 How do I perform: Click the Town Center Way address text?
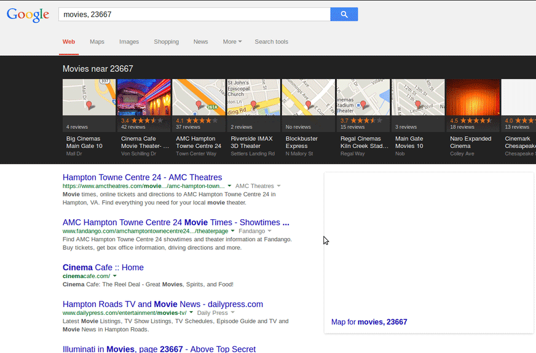196,153
